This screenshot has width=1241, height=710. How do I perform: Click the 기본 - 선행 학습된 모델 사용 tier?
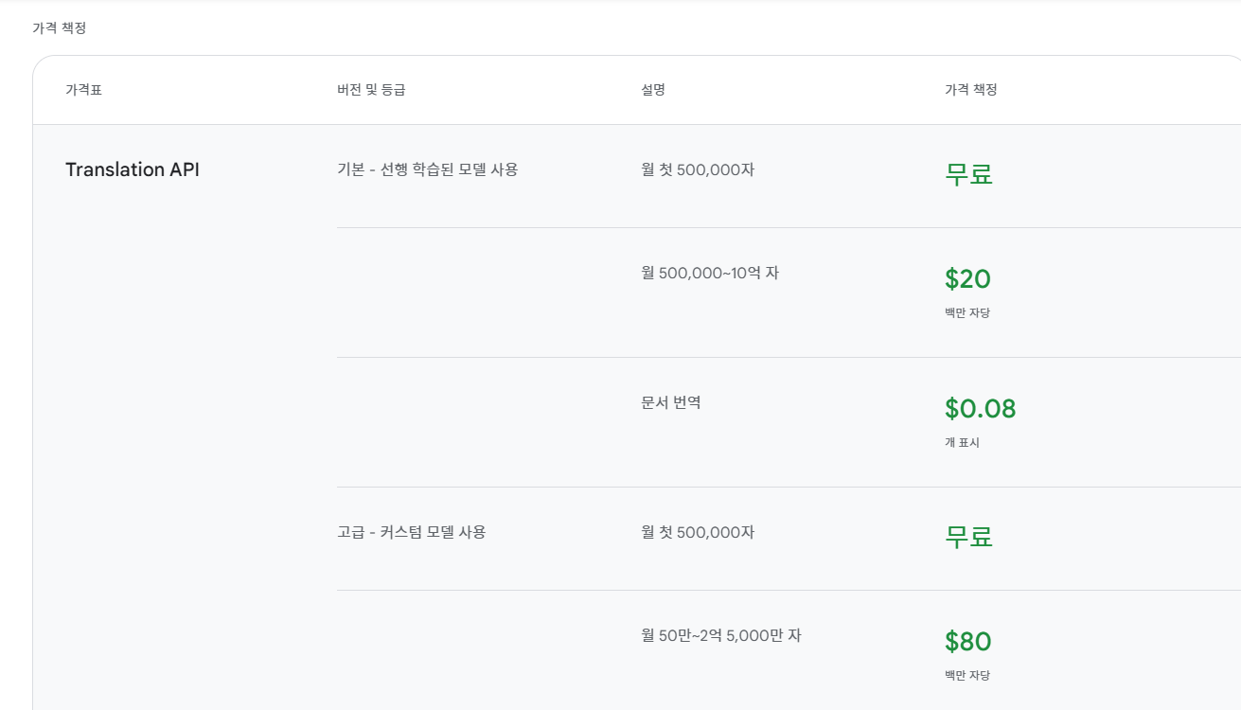point(428,169)
